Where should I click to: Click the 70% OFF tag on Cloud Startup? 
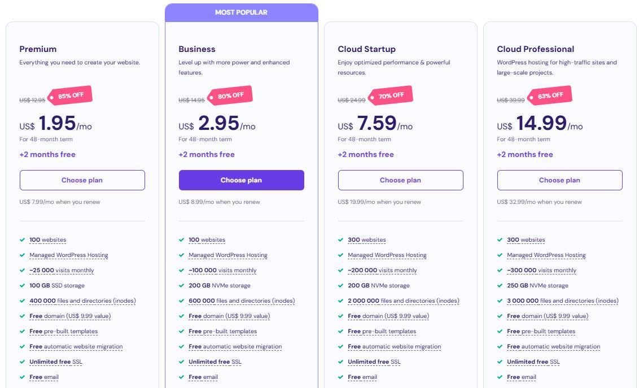(390, 96)
